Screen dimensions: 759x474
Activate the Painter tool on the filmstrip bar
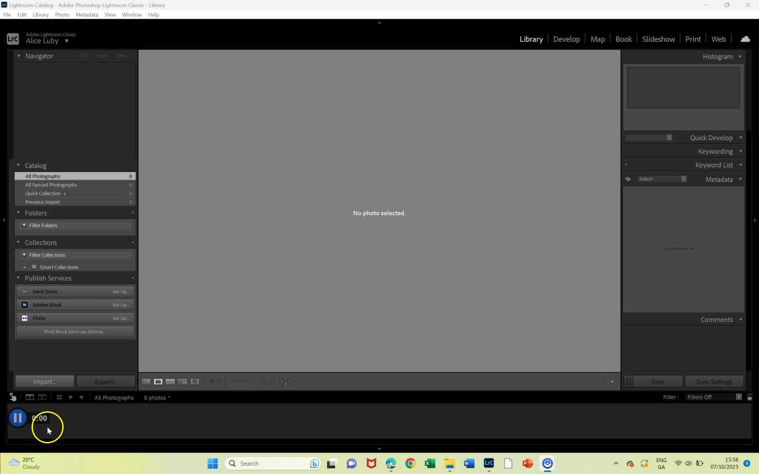[12, 397]
